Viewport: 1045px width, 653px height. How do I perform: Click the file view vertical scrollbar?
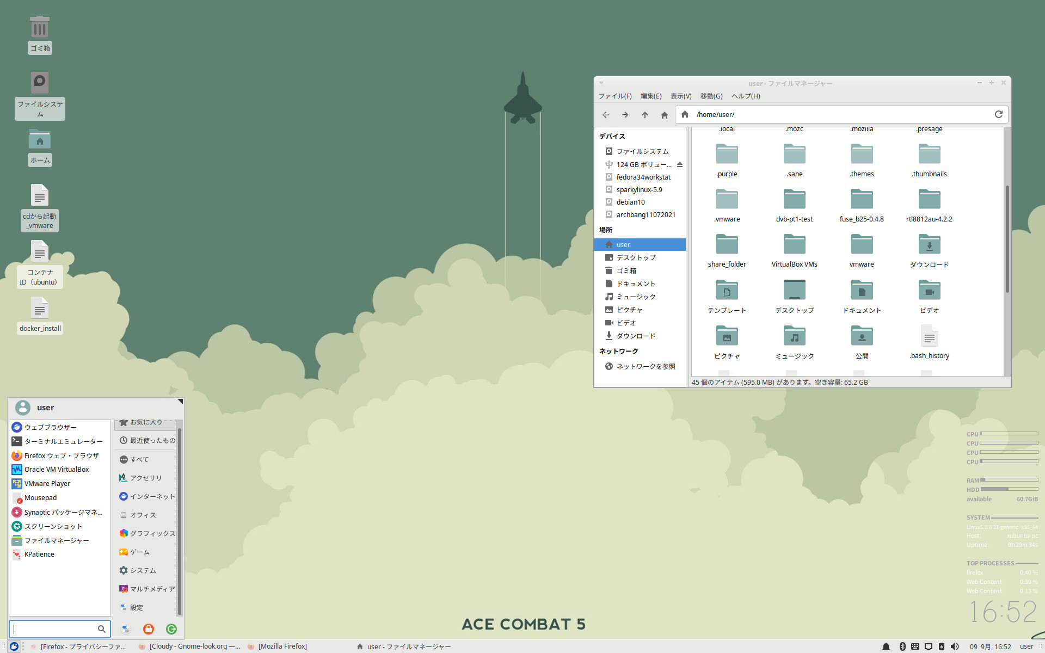point(1007,239)
